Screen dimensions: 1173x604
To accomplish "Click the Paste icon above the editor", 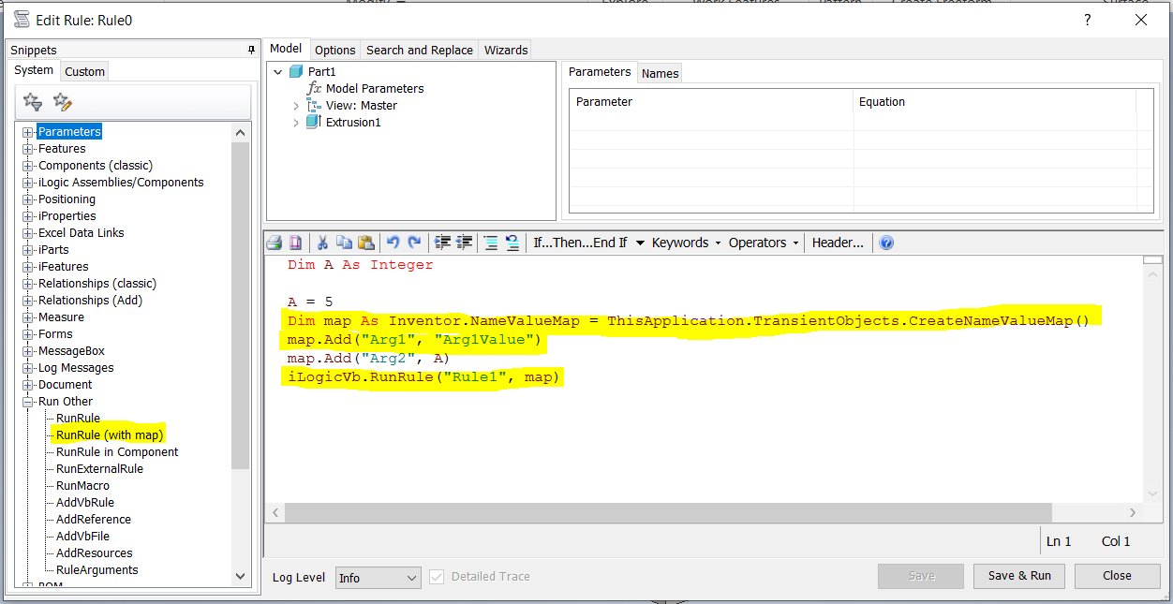I will 366,243.
